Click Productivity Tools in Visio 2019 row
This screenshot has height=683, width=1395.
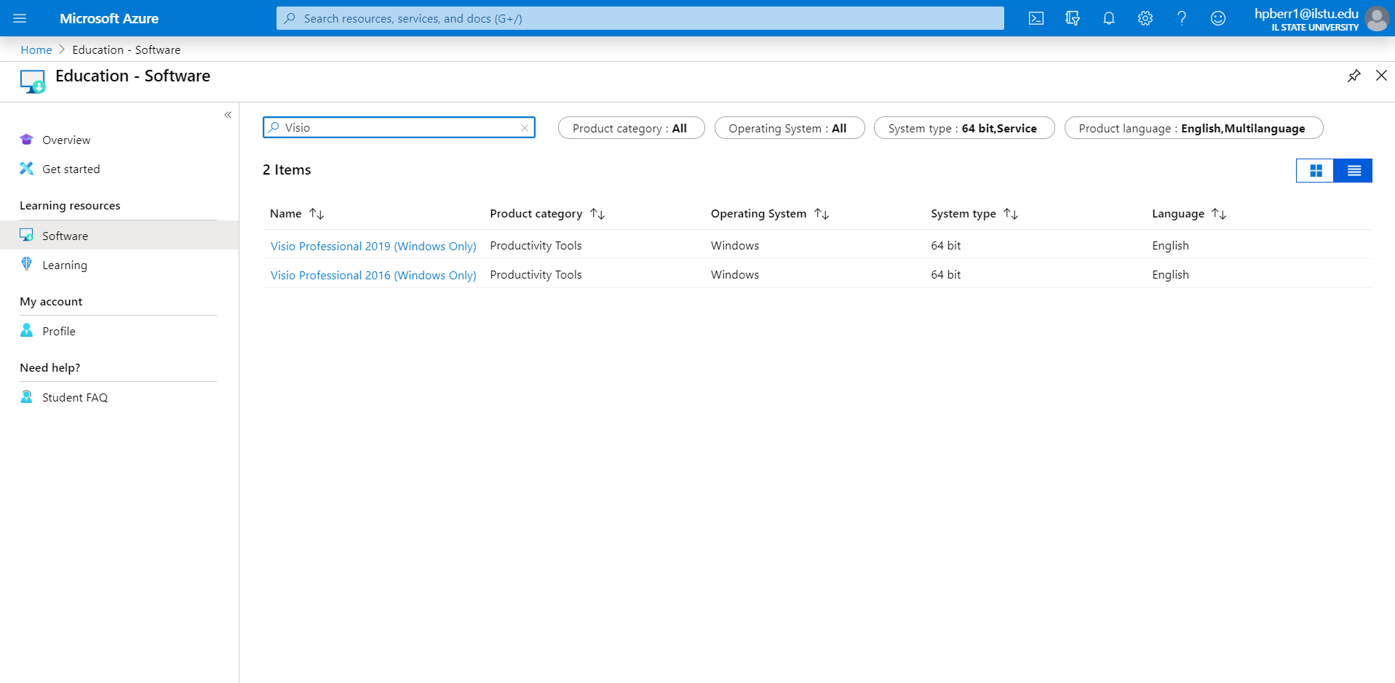coord(536,246)
